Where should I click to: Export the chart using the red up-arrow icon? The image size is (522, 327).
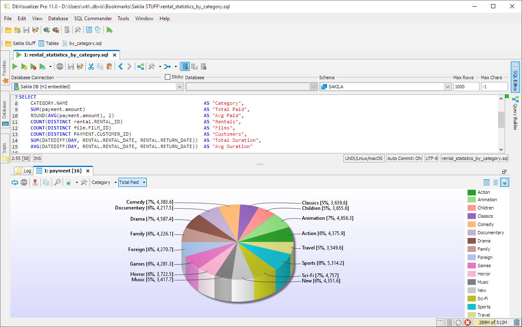[x=35, y=182]
